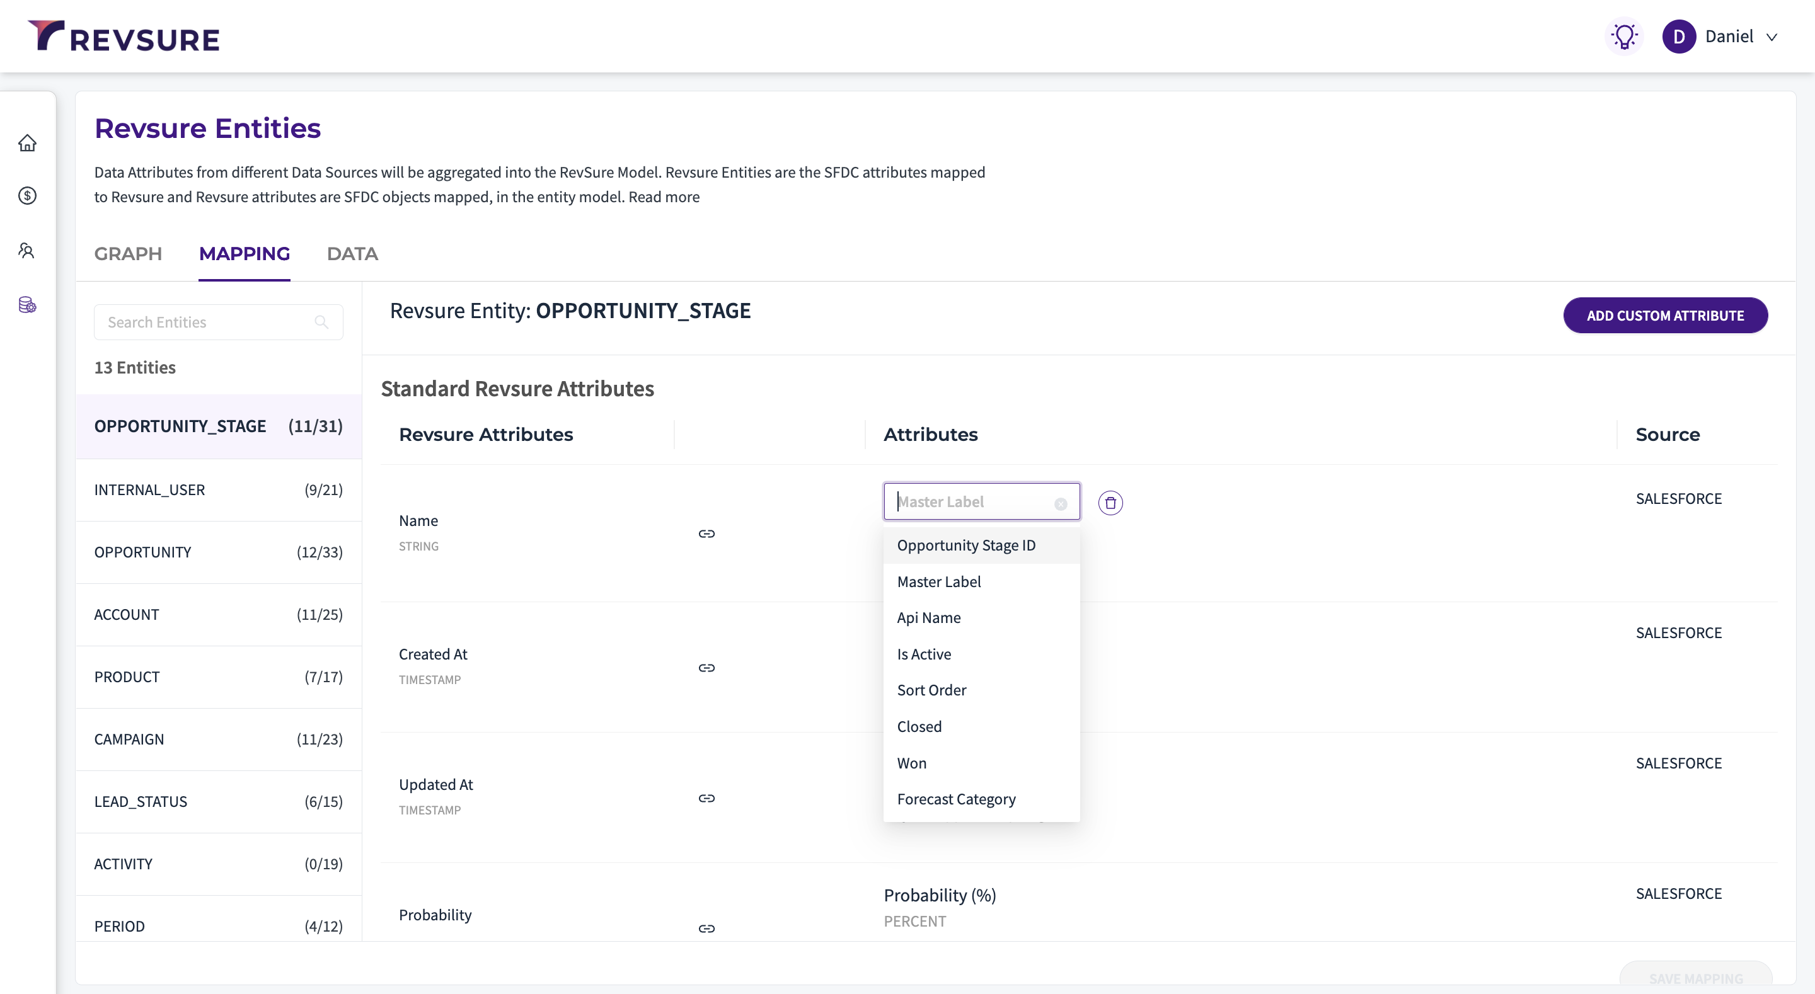Open the Home icon in sidebar
The image size is (1815, 994).
click(x=28, y=143)
